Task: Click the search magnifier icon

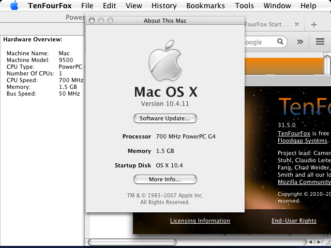Action: click(280, 41)
